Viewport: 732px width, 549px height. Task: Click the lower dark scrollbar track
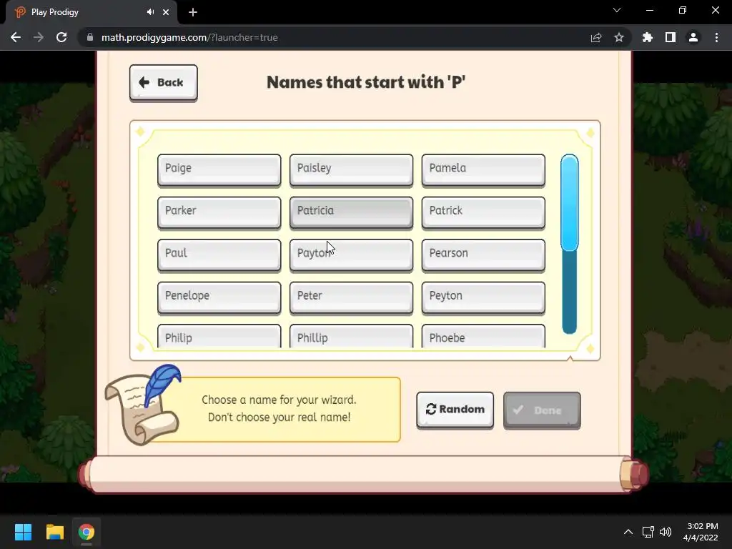pyautogui.click(x=569, y=293)
